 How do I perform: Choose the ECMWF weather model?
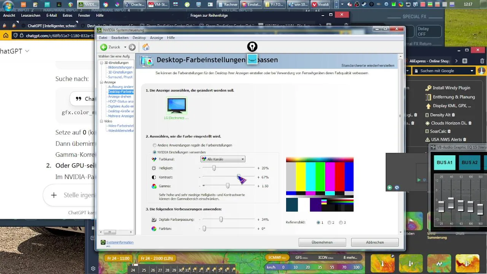277,258
